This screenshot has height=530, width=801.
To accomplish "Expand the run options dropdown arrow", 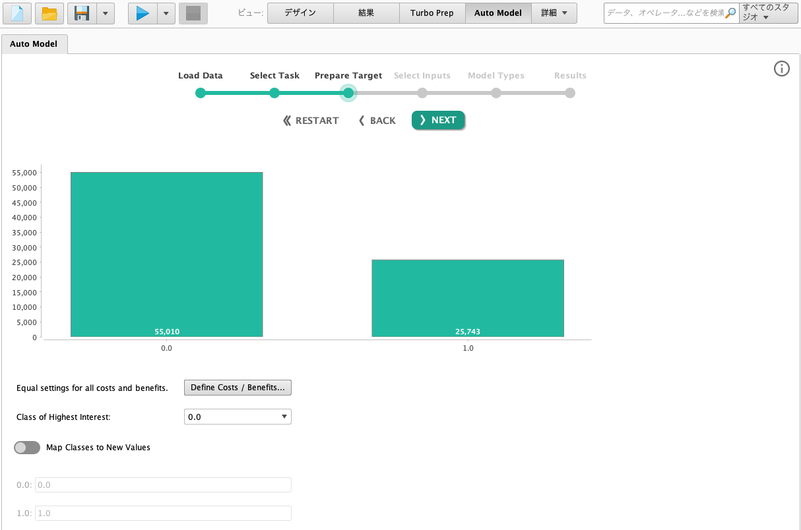I will point(166,13).
